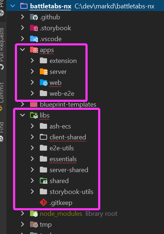This screenshot has width=164, height=234.
Task: Expand the client-shared folder
Action: pos(32,137)
